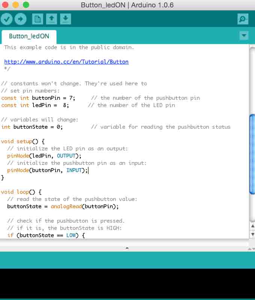Screen dimensions: 255x300
Task: Close the window with the red button
Action: pyautogui.click(x=5, y=5)
